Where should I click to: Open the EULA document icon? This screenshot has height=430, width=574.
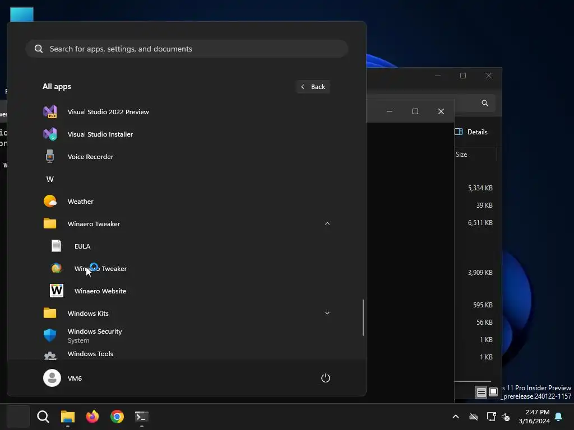click(57, 246)
